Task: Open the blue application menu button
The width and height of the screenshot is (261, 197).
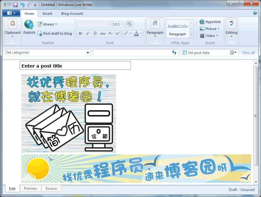Action: [x=11, y=13]
